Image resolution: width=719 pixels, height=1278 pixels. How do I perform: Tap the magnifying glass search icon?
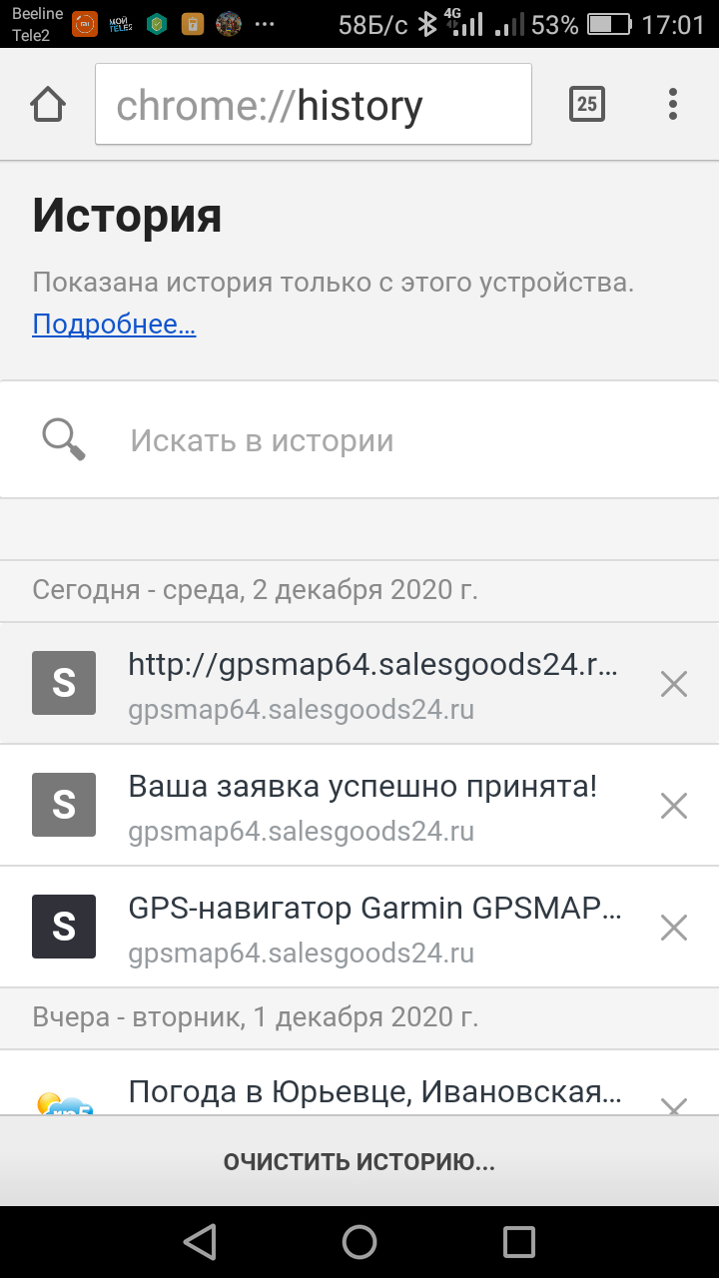64,439
